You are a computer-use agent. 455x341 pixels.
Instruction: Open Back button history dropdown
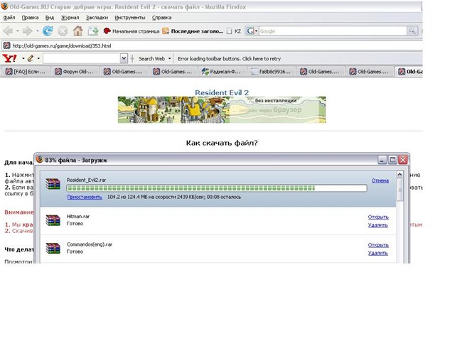click(17, 31)
